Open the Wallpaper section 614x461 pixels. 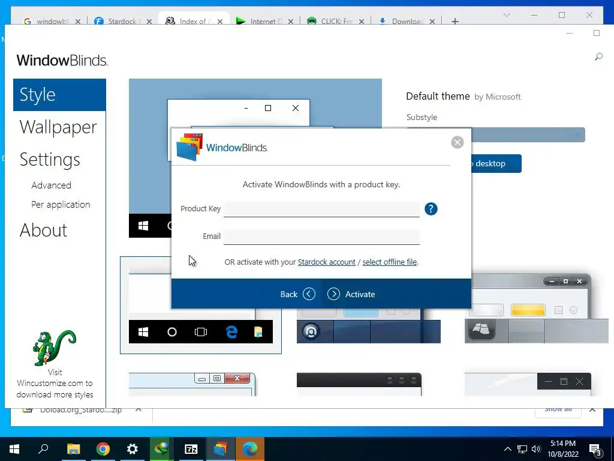(58, 127)
